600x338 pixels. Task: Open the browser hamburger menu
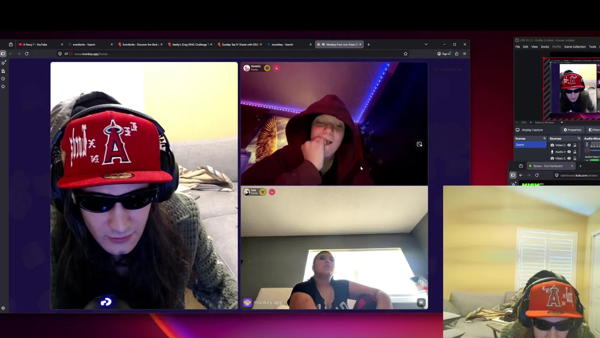465,54
